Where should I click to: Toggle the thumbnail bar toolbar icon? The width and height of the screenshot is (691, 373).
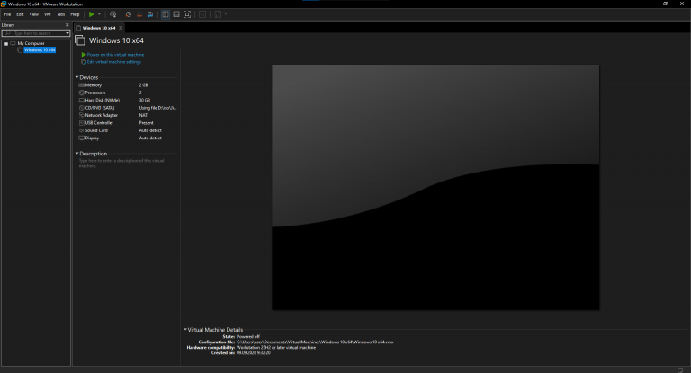click(176, 14)
